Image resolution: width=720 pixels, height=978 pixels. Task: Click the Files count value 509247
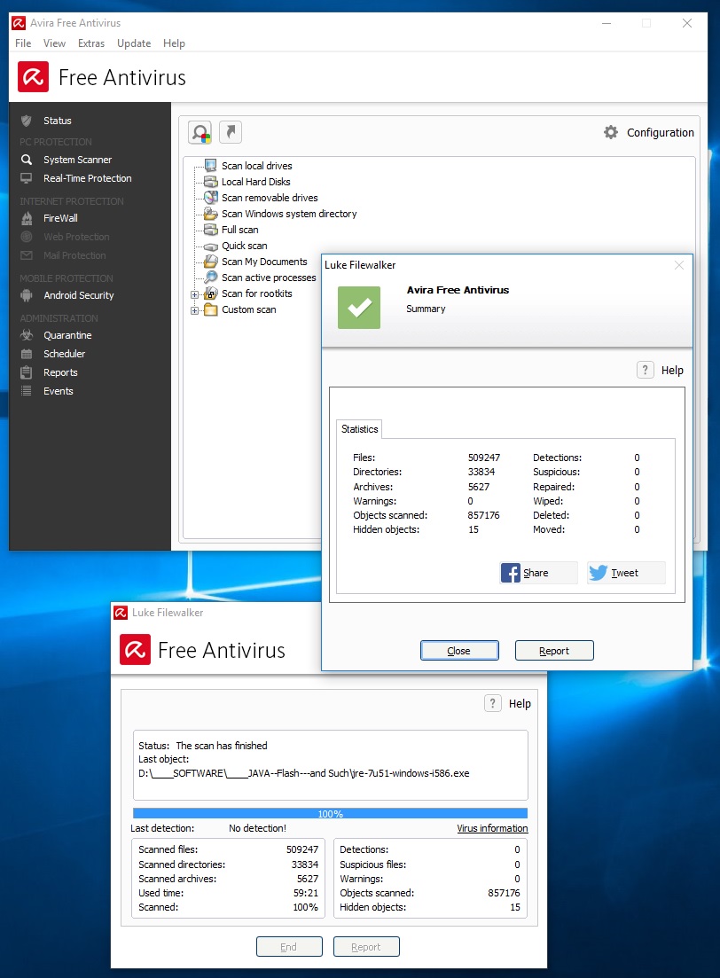click(484, 458)
